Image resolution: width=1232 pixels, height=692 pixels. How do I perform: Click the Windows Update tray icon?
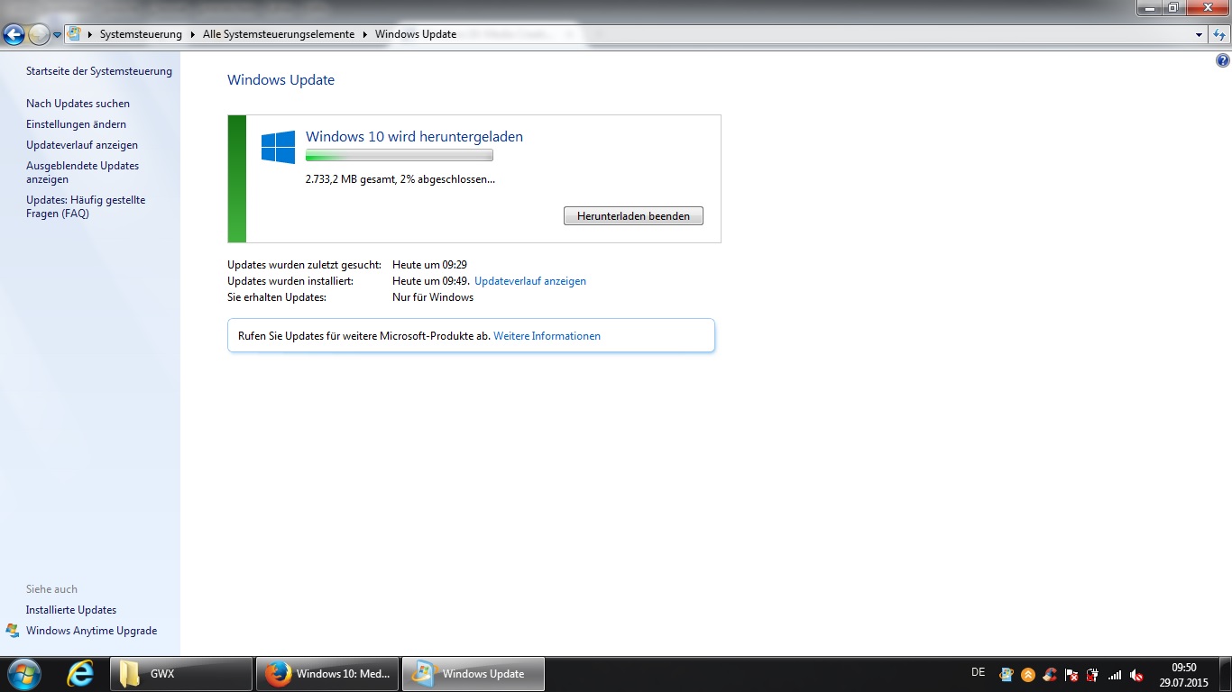tap(1006, 674)
